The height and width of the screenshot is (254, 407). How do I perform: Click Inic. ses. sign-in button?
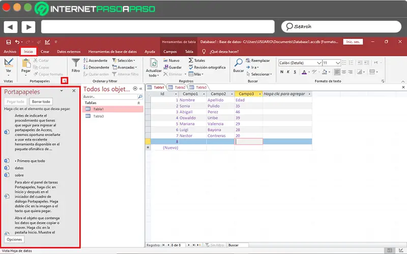pos(353,42)
